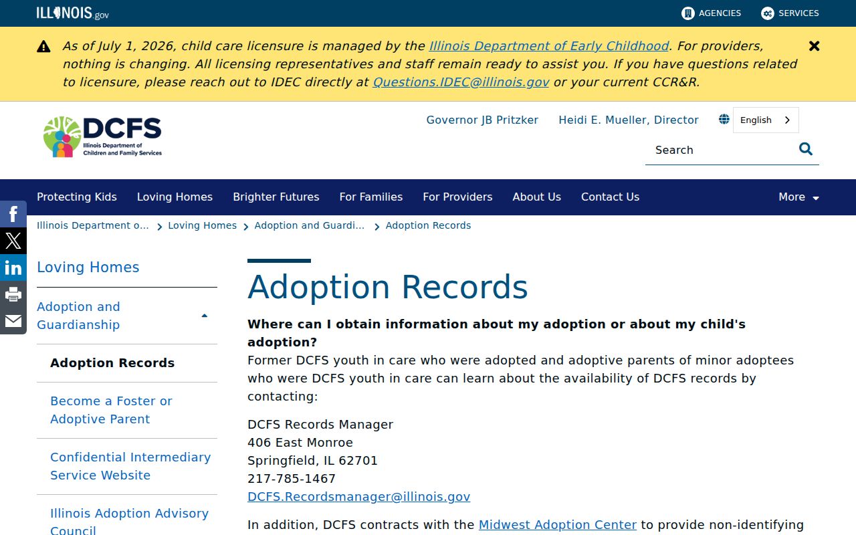Go to Loving Homes breadcrumb

pos(202,226)
